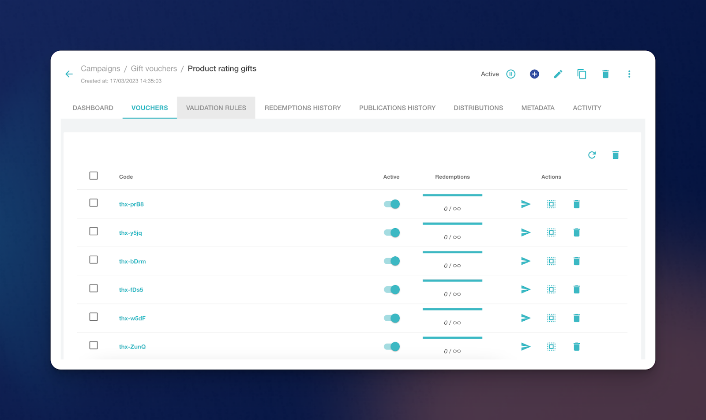Go to Gift vouchers breadcrumb
706x420 pixels.
pyautogui.click(x=154, y=69)
